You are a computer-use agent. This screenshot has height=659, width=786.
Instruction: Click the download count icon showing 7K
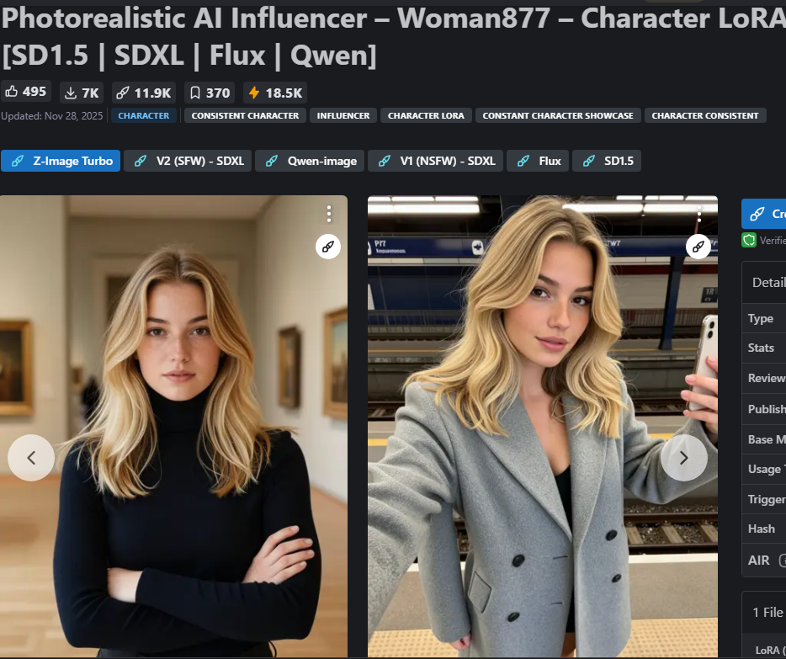click(x=71, y=93)
